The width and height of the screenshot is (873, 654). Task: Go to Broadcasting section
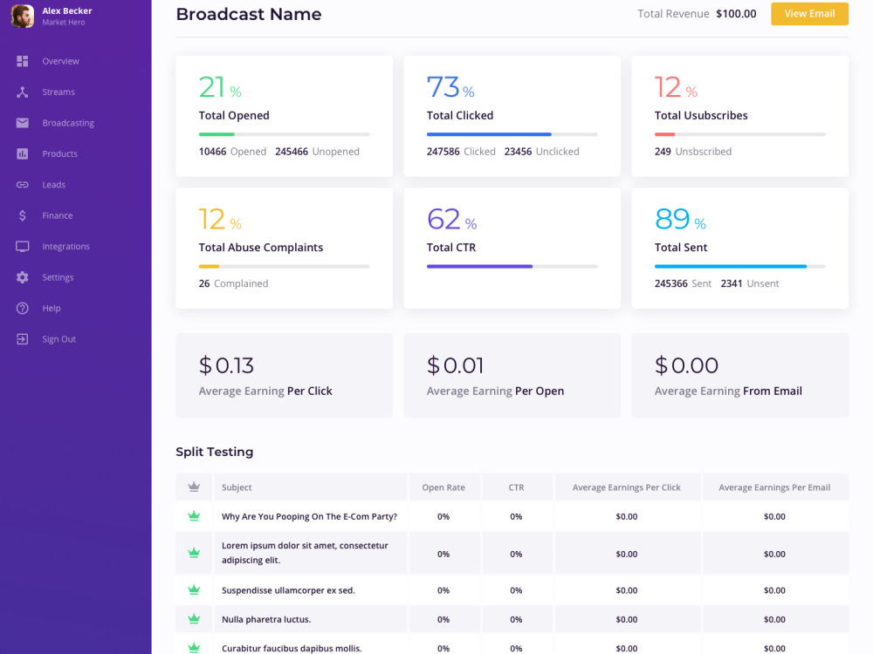(68, 123)
